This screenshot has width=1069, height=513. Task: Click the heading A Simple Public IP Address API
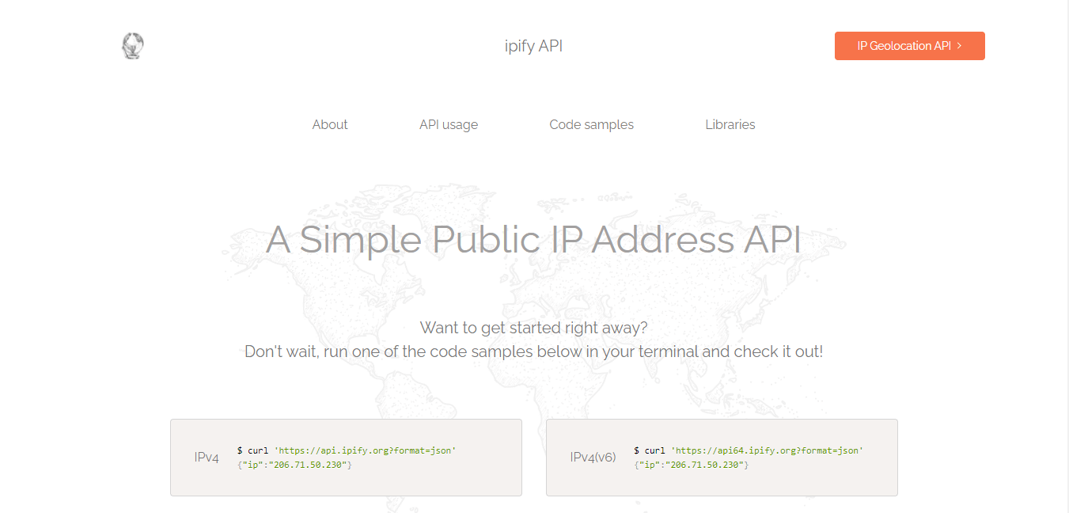tap(534, 239)
